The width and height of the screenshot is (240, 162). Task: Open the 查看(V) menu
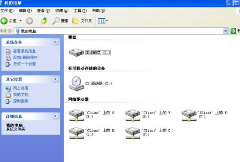pos(43,11)
